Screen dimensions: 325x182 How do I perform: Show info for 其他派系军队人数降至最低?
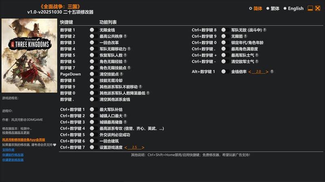(x=148, y=93)
